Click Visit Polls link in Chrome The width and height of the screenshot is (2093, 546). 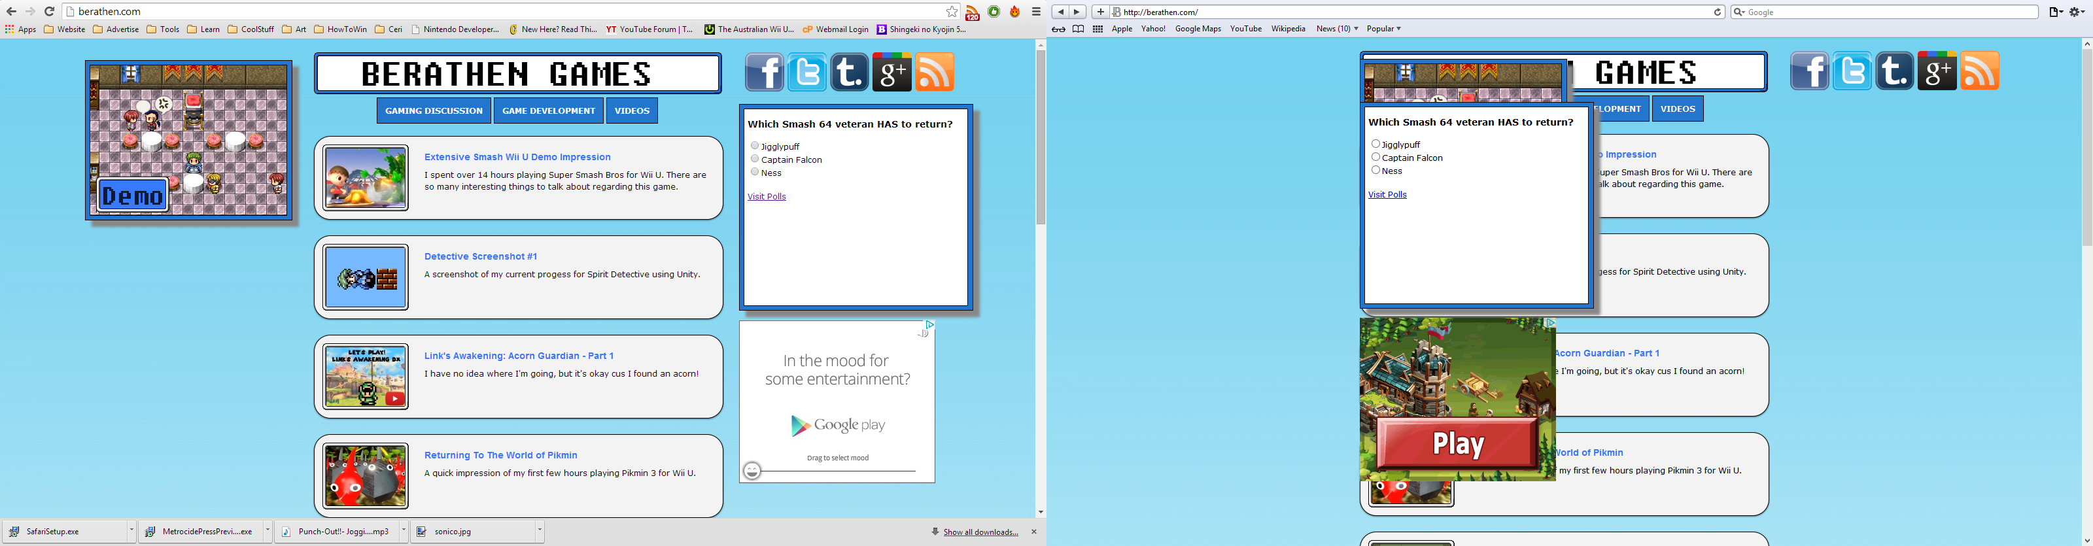[767, 197]
